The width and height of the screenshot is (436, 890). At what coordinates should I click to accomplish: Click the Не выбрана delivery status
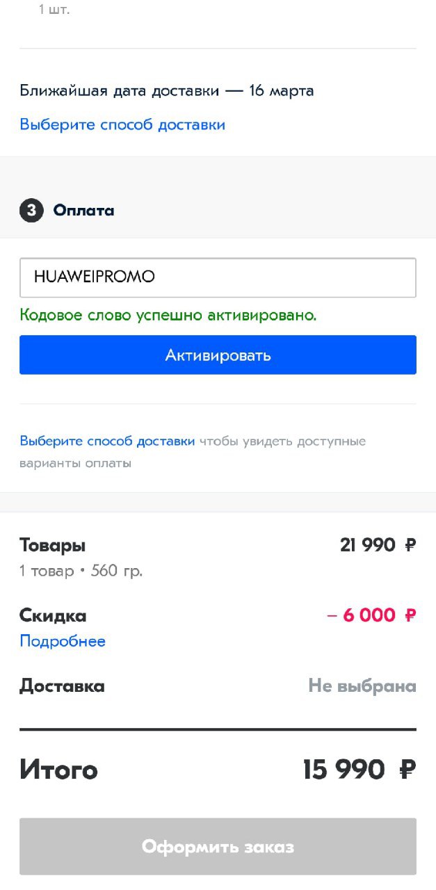pos(362,686)
